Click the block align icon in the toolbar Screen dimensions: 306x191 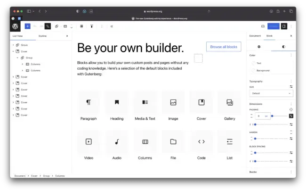coord(81,26)
